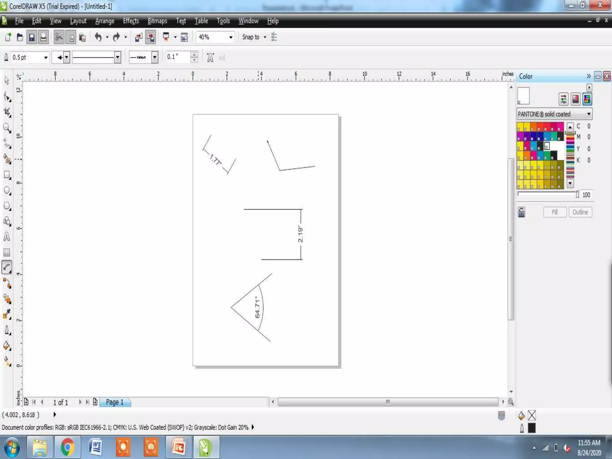Screen dimensions: 612x459
Task: Switch to color palettes view button
Action: [x=587, y=99]
